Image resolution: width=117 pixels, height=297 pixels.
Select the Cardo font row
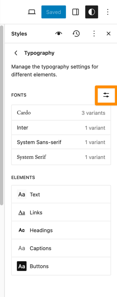pyautogui.click(x=61, y=113)
